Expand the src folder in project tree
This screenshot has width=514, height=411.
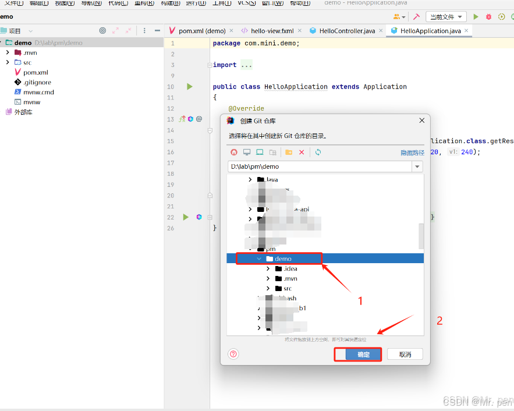click(x=8, y=62)
